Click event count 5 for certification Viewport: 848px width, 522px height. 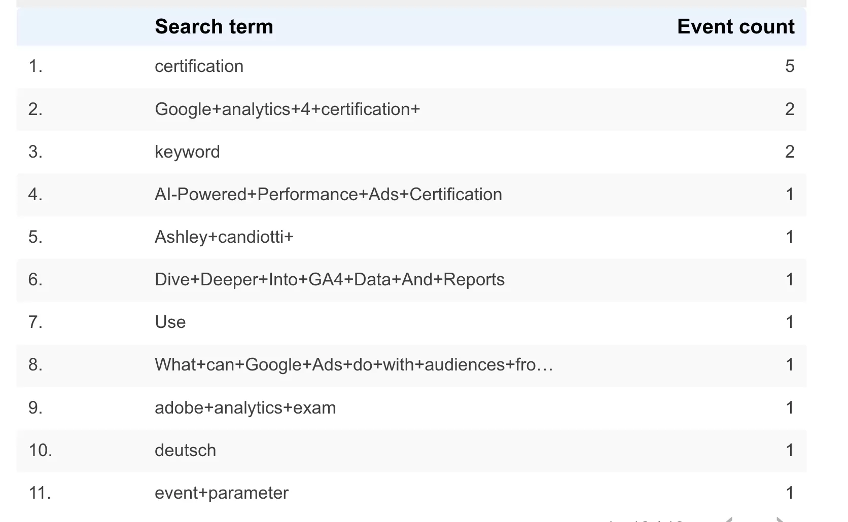790,66
